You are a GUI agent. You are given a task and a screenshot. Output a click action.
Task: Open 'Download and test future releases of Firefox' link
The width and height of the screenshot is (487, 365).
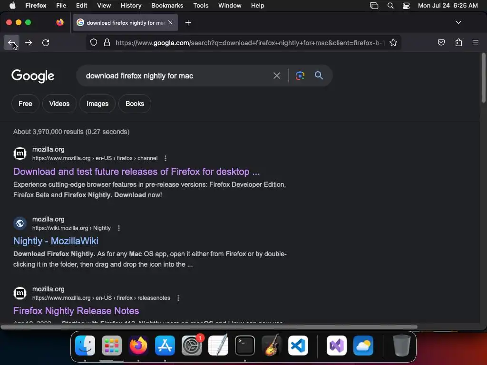(x=136, y=172)
